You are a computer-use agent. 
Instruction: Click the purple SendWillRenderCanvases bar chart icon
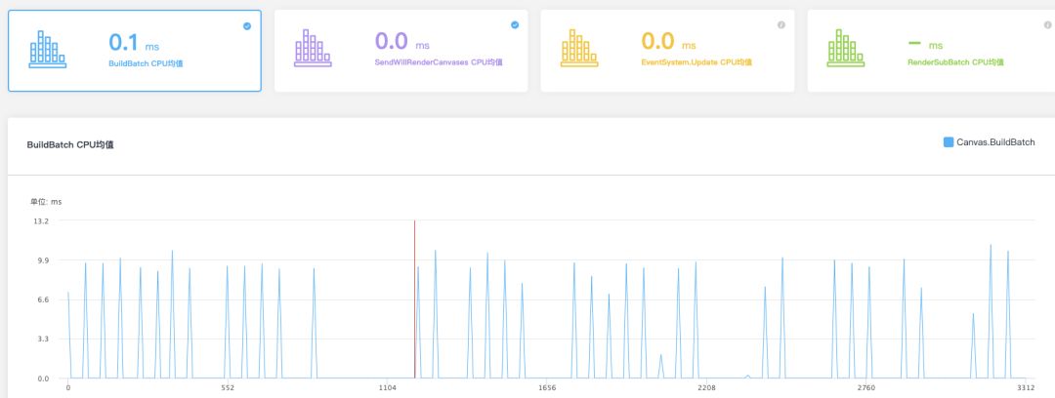point(313,49)
